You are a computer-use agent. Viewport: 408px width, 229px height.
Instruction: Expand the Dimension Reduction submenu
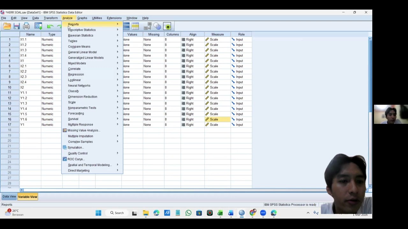point(92,97)
